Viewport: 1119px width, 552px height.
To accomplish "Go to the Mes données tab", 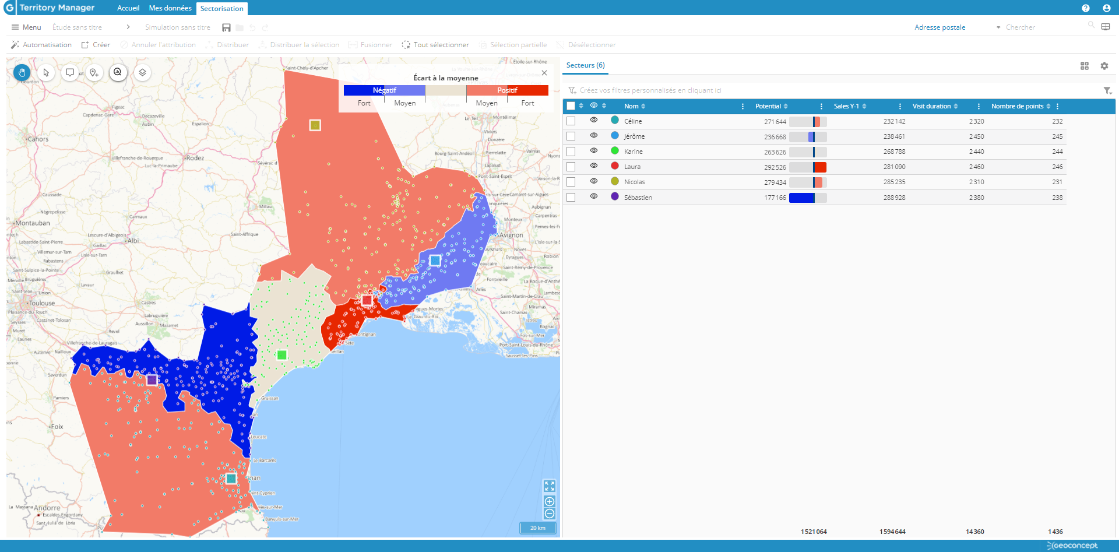I will click(x=170, y=8).
